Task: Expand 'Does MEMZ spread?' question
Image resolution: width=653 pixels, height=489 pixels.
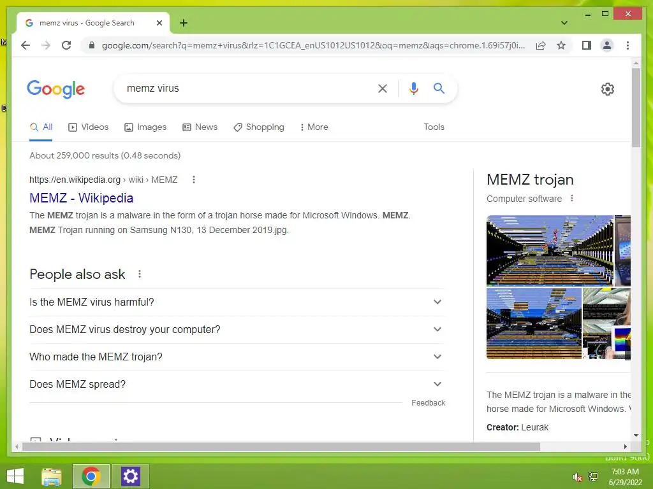Action: point(237,385)
